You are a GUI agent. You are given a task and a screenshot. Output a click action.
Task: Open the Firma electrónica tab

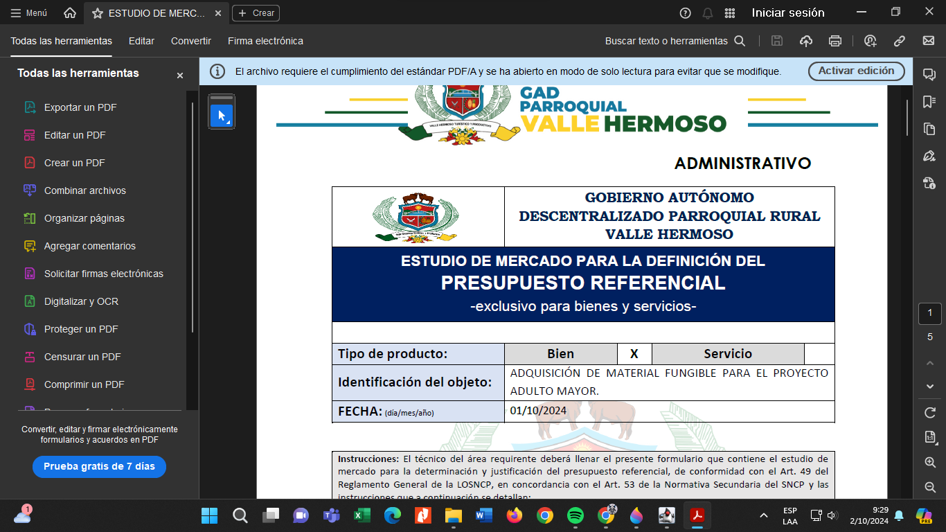tap(265, 41)
